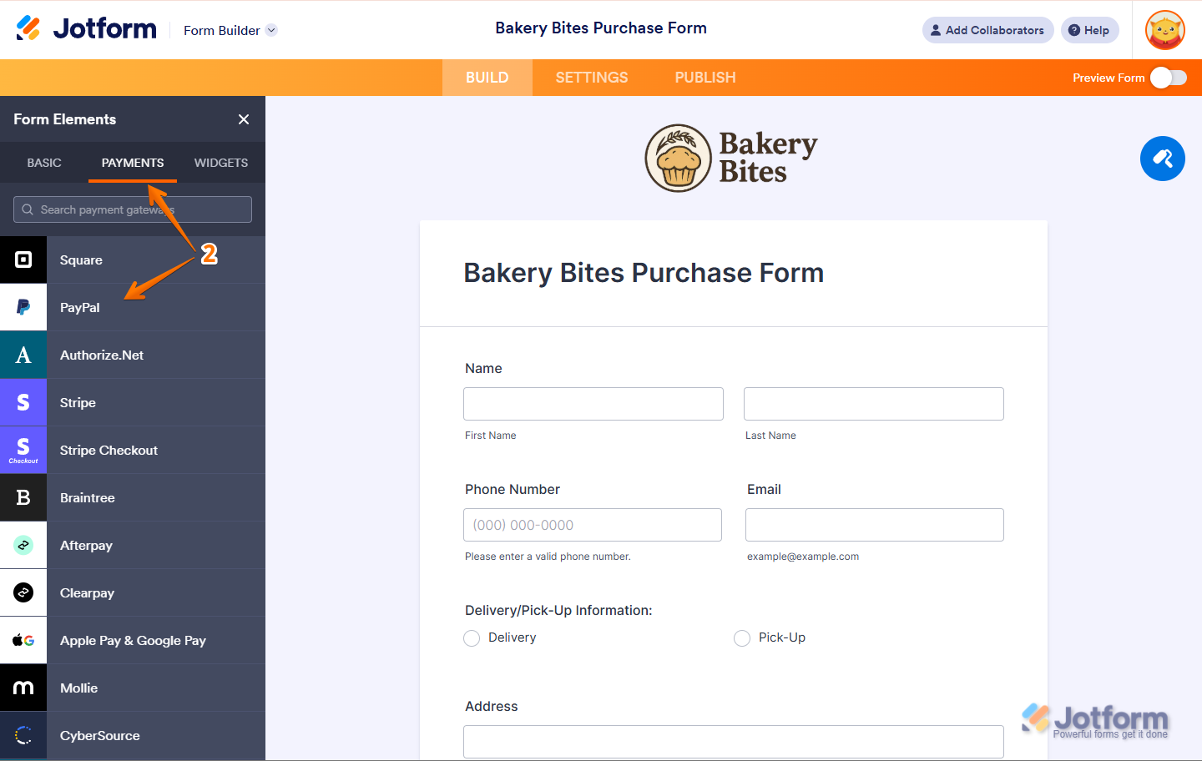Choose the Braintree gateway icon

(23, 497)
